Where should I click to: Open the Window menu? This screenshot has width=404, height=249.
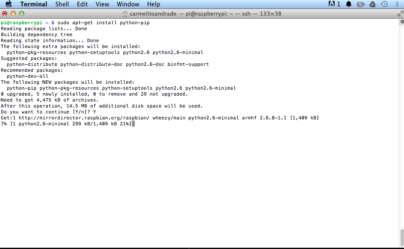128,4
